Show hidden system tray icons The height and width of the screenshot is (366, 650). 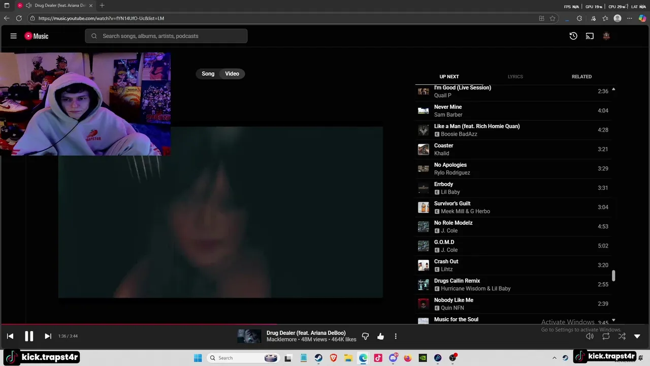[555, 358]
